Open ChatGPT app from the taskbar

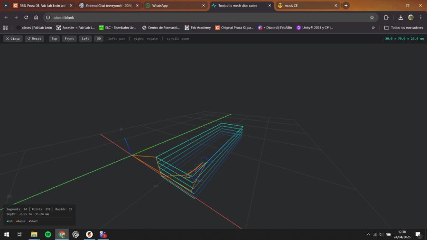coord(75,234)
